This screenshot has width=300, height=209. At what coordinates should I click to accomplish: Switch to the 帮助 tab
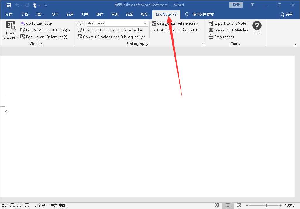[x=145, y=14]
